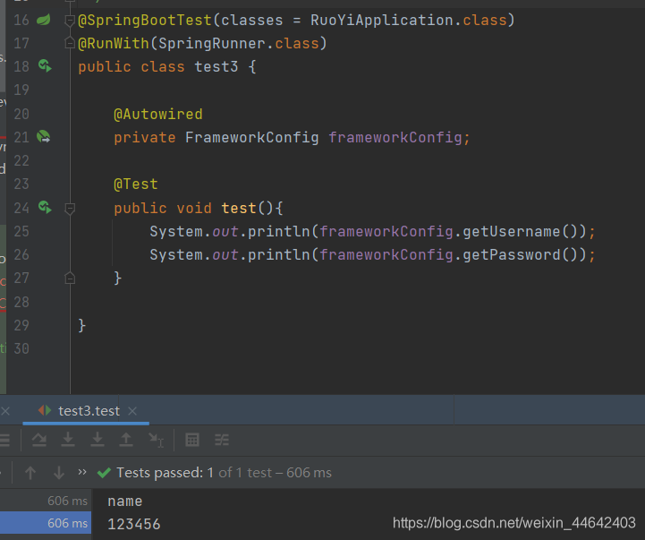The width and height of the screenshot is (645, 540).
Task: Click autowired bean navigation icon on line 21
Action: point(44,136)
